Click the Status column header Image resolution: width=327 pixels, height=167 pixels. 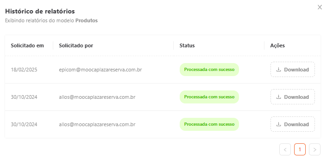click(x=187, y=45)
